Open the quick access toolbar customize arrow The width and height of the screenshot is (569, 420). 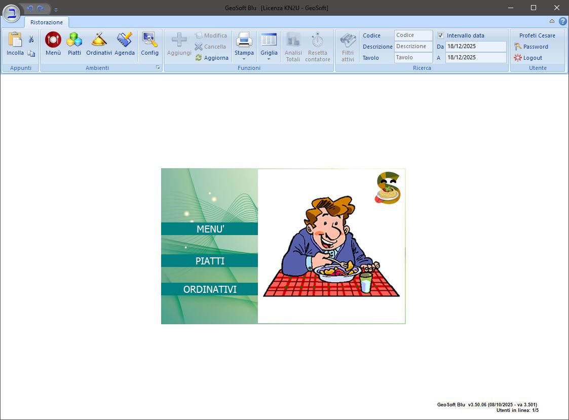pos(56,9)
